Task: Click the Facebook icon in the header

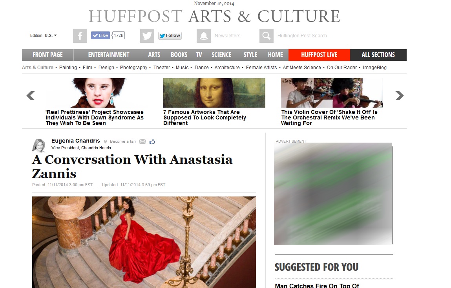Action: pyautogui.click(x=80, y=36)
